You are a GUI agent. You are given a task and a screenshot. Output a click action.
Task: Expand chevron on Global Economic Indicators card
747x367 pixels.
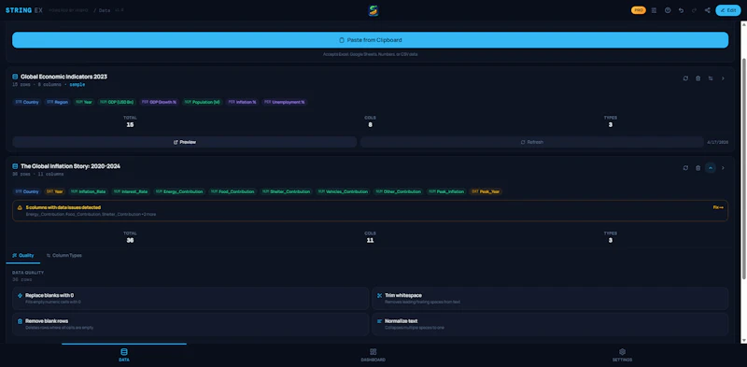723,78
